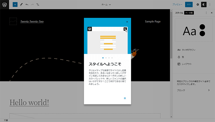Image resolution: width=215 pixels, height=122 pixels.
Task: Click 次 to go to next page
Action: pyautogui.click(x=125, y=98)
